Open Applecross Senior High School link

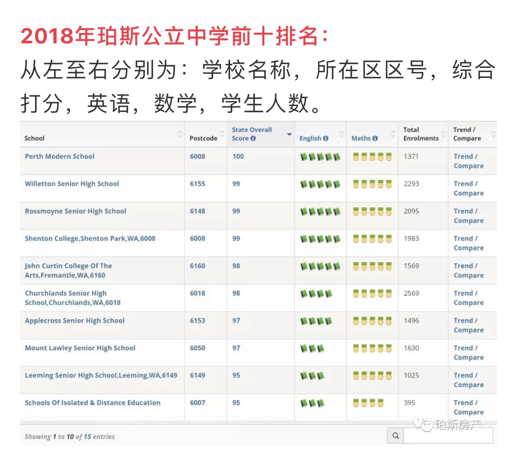(x=75, y=320)
